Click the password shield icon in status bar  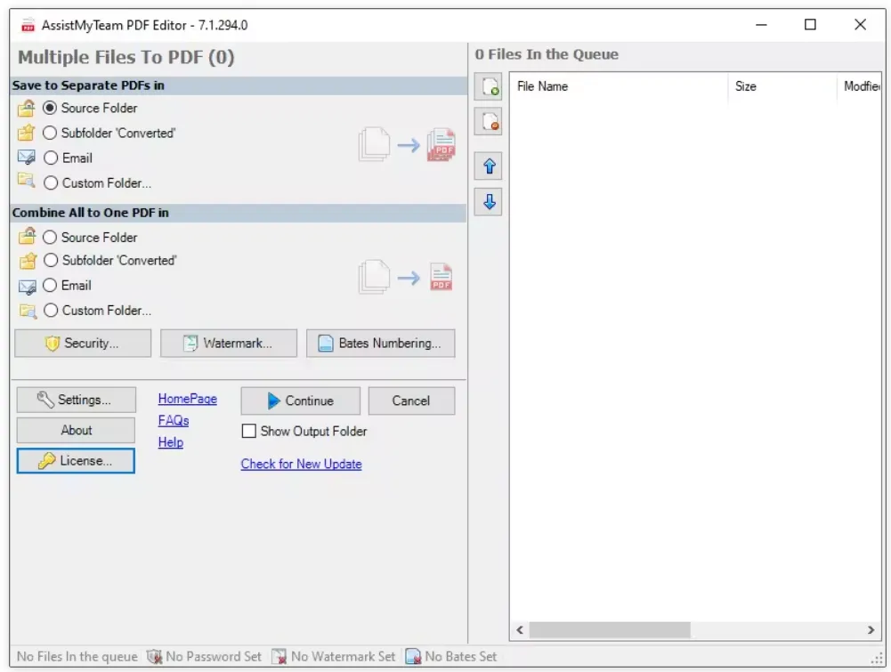pos(154,657)
